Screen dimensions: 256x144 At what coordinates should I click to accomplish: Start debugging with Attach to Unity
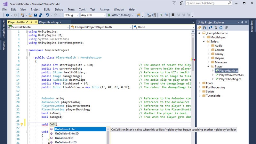[120, 15]
